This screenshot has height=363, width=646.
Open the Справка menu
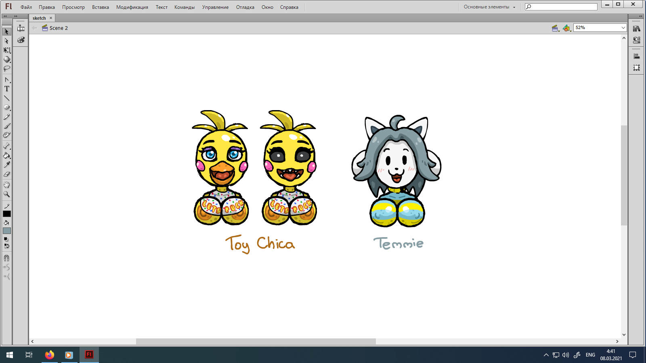click(x=289, y=7)
